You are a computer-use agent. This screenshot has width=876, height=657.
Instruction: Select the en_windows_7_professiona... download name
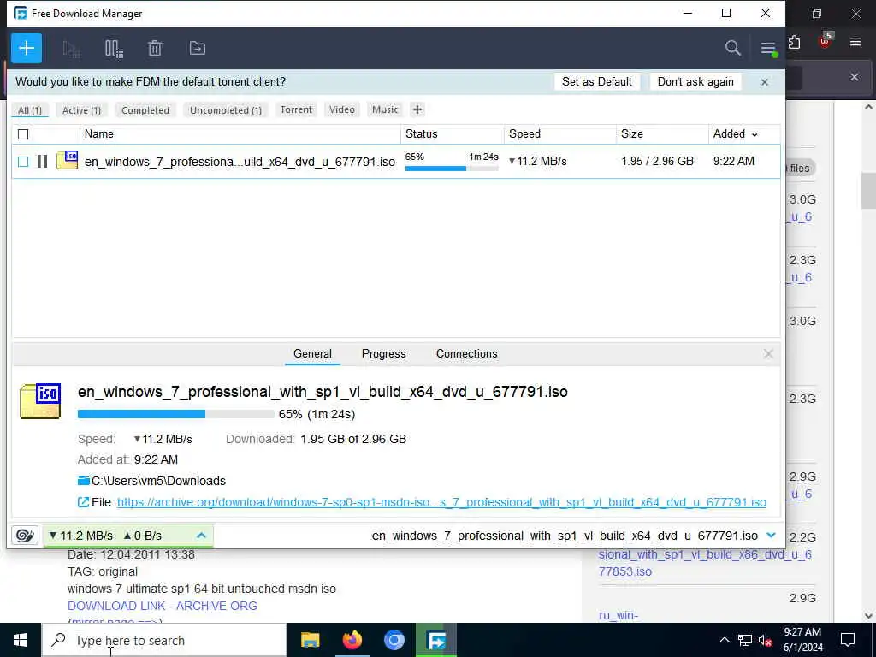pos(240,162)
